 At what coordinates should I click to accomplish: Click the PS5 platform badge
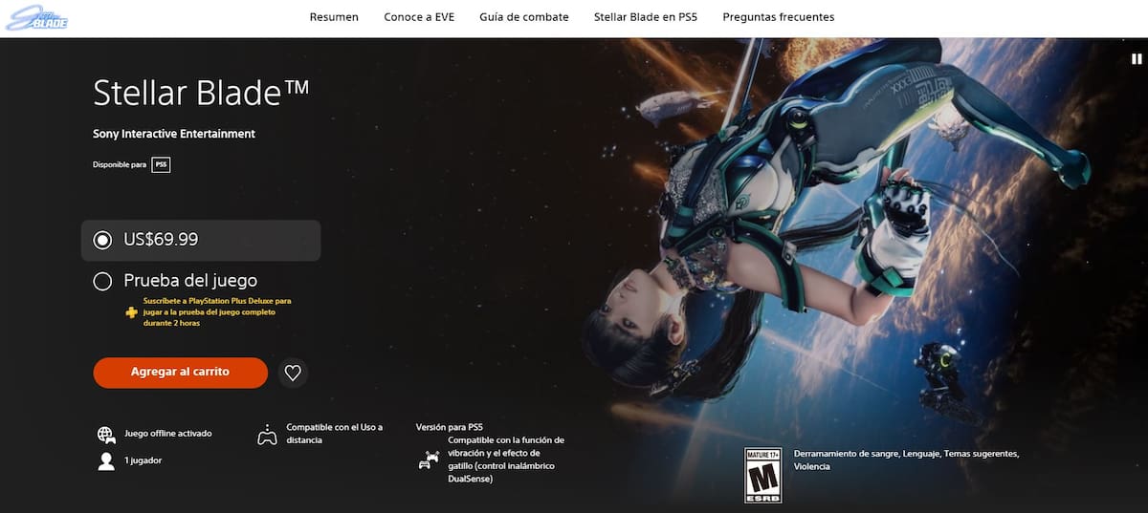(x=161, y=165)
